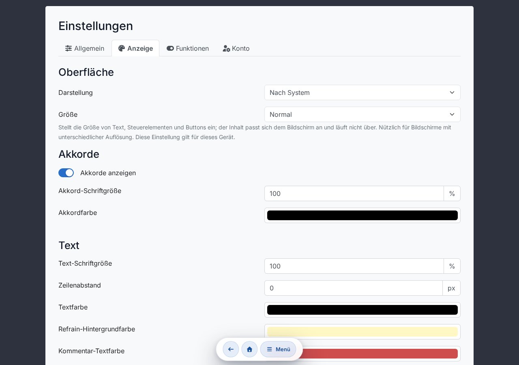Viewport: 519px width, 365px height.
Task: Click the sliders icon on Allgemein tab
Action: pos(69,48)
